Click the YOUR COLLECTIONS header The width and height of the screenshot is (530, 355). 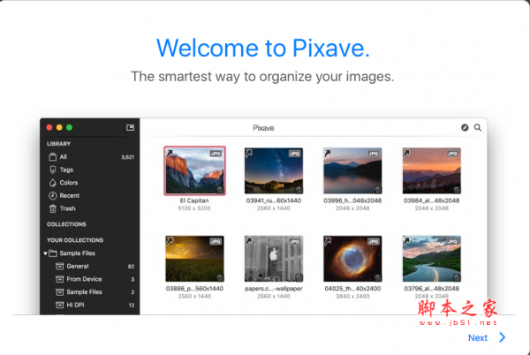(75, 240)
